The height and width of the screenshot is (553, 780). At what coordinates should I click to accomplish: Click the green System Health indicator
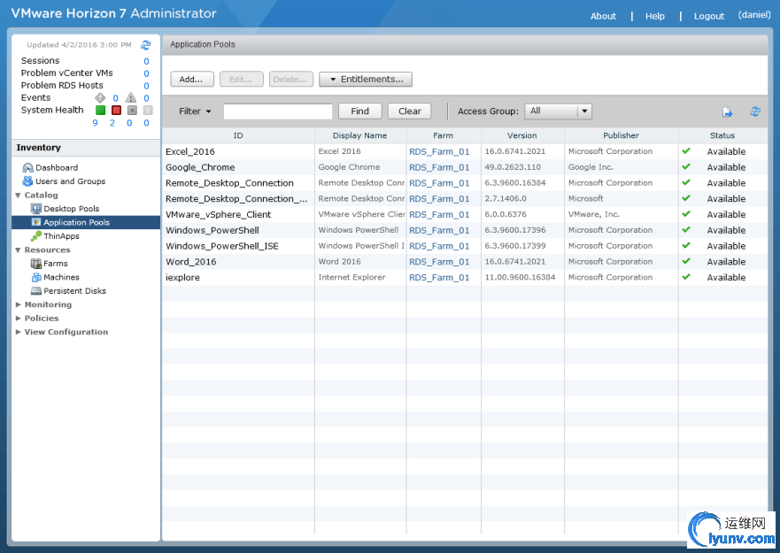[100, 111]
